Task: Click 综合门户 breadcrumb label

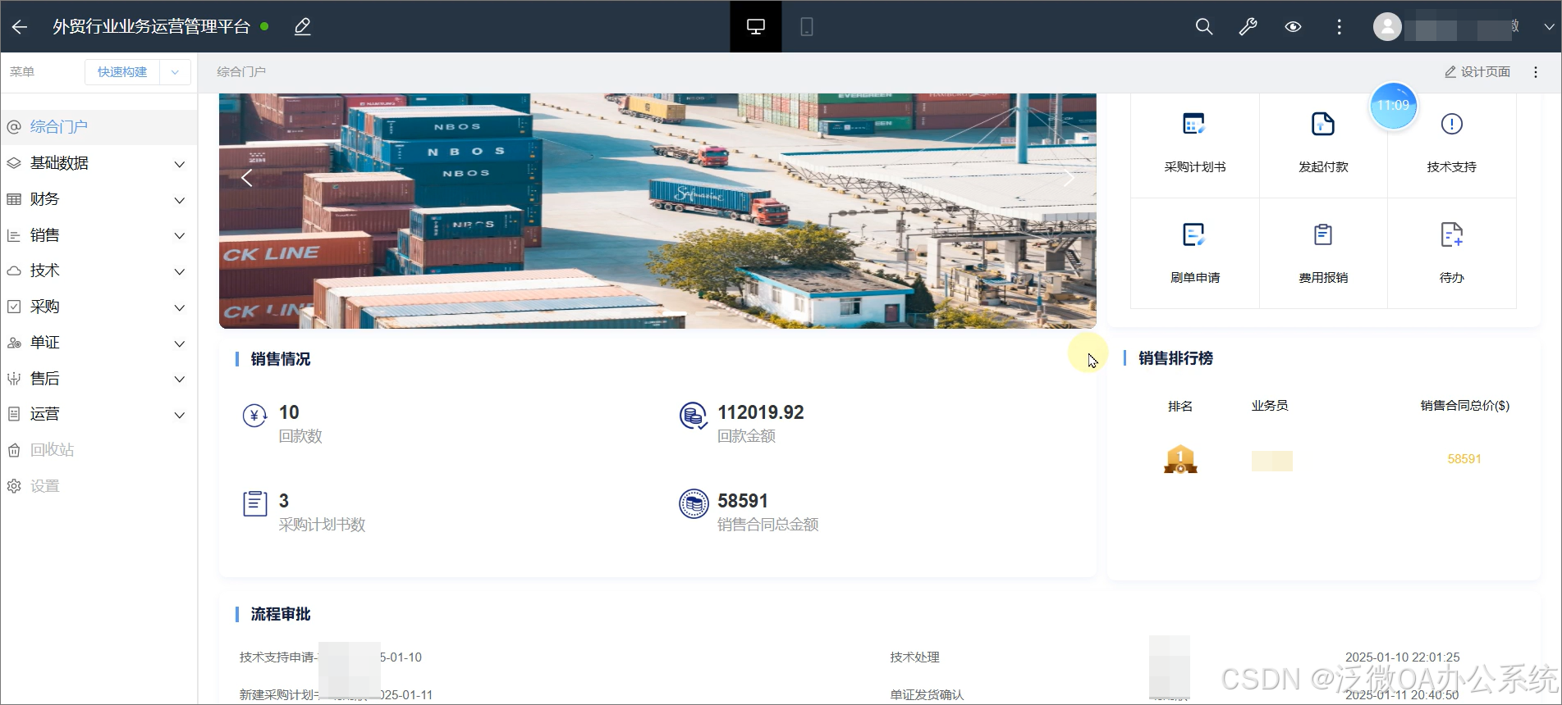Action: tap(241, 72)
